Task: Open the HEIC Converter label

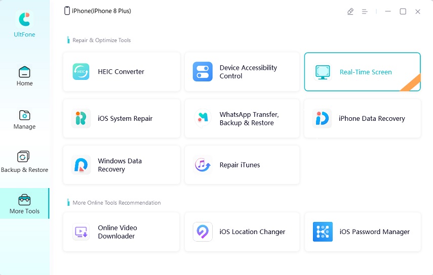Action: click(121, 72)
